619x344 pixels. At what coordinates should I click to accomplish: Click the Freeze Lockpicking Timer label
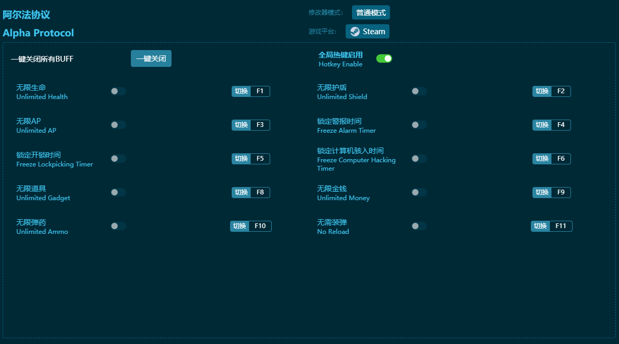[x=54, y=164]
